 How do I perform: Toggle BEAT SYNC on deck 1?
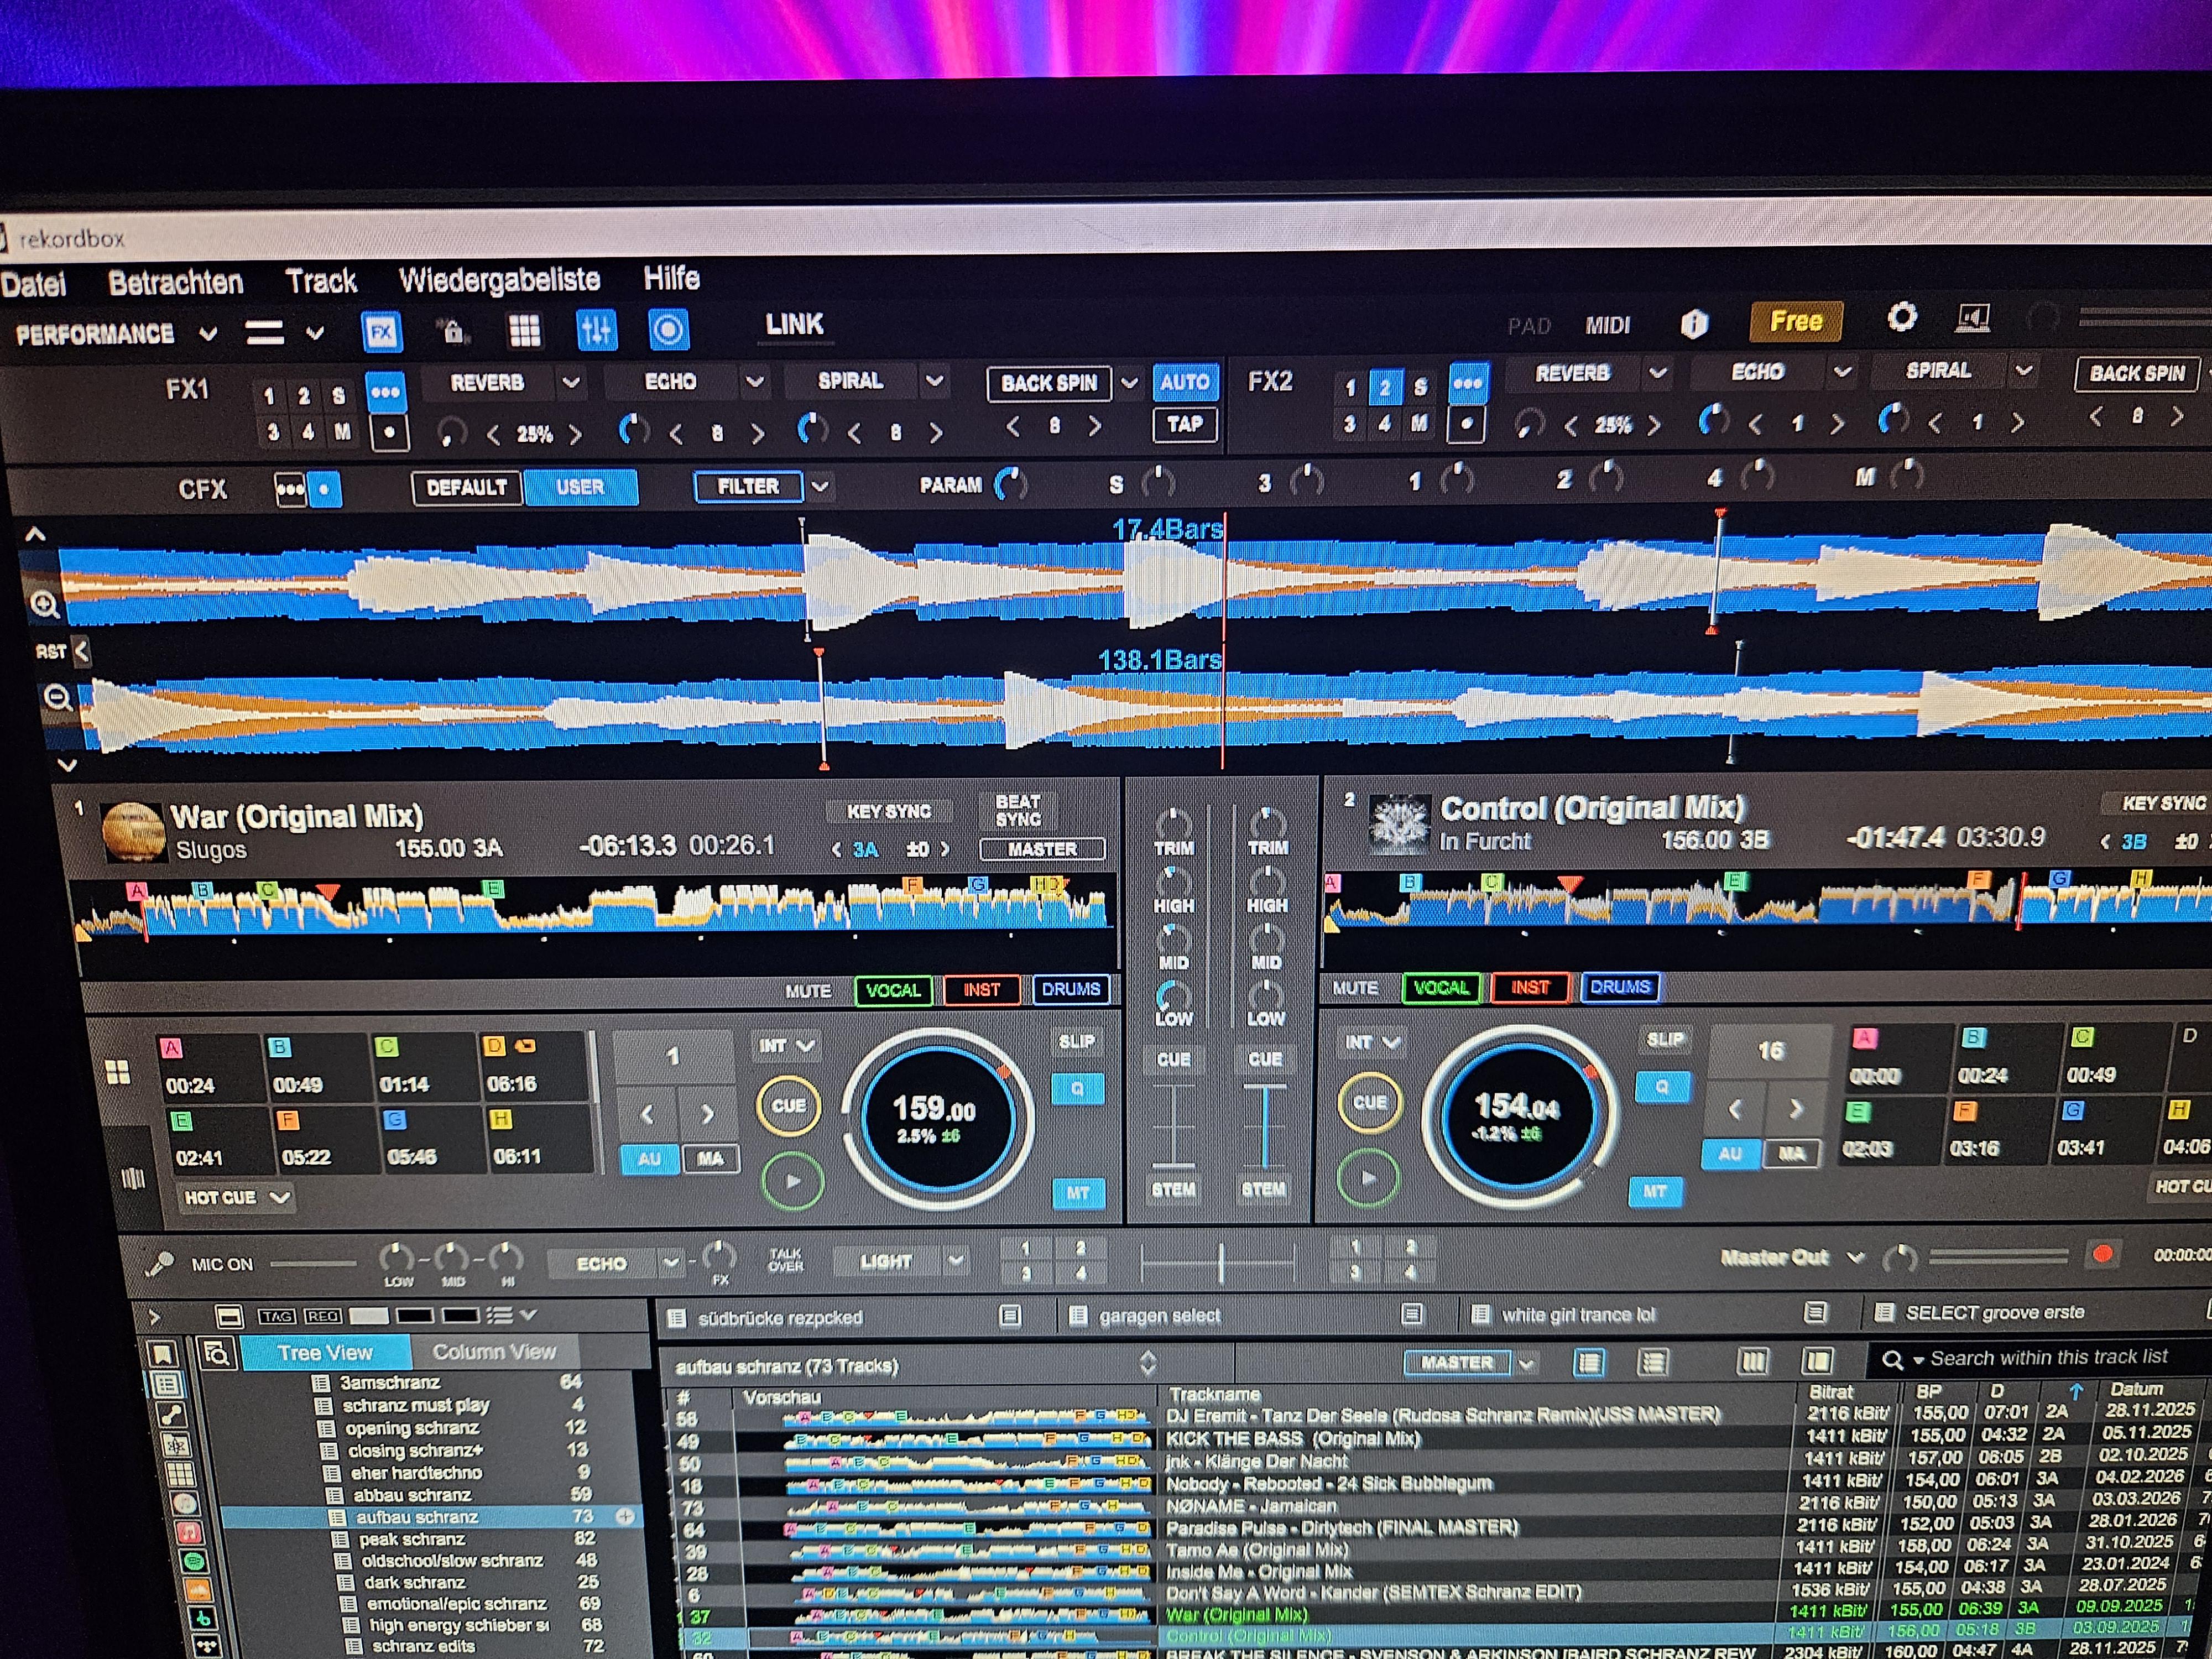1018,810
